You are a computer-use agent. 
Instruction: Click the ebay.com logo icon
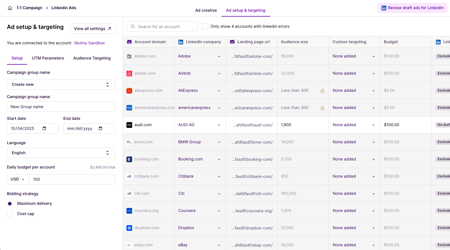[129, 245]
